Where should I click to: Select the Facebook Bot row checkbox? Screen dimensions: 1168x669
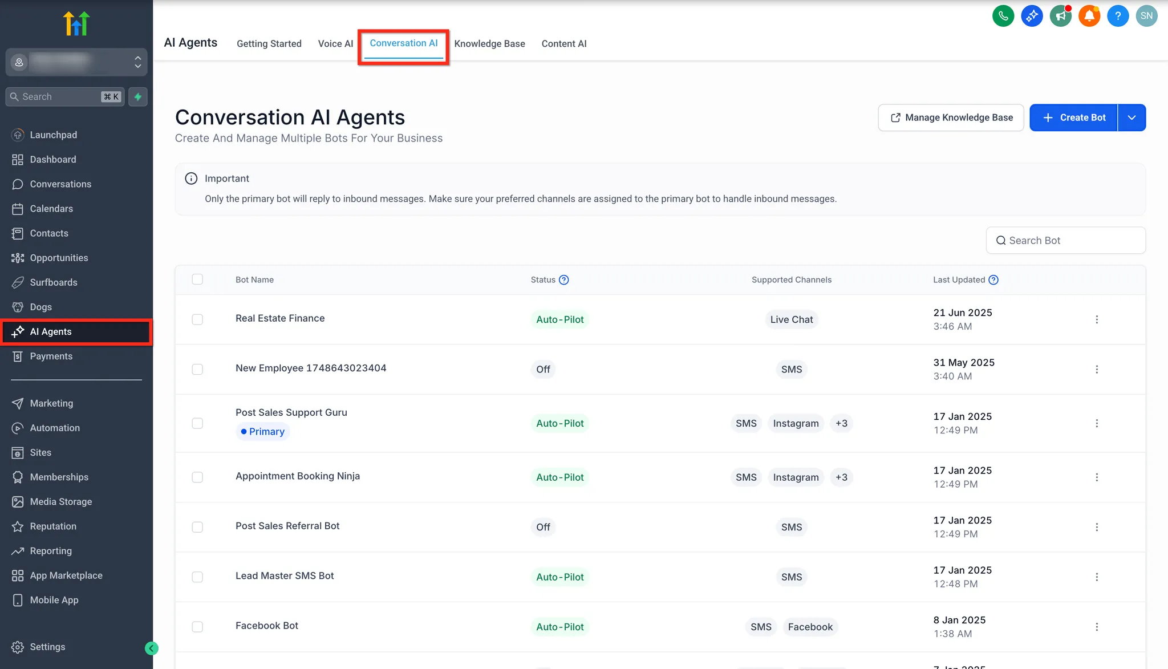click(x=197, y=627)
